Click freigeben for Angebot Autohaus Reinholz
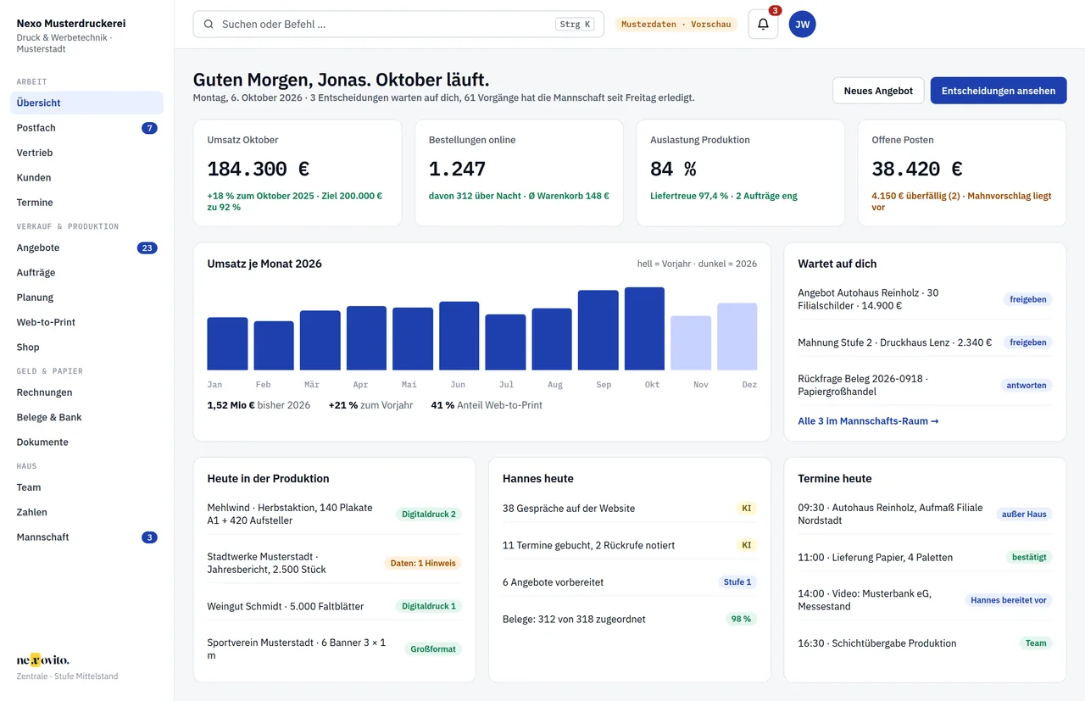 coord(1027,299)
